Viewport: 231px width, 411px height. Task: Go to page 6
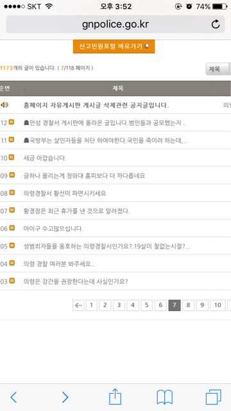coord(160,305)
